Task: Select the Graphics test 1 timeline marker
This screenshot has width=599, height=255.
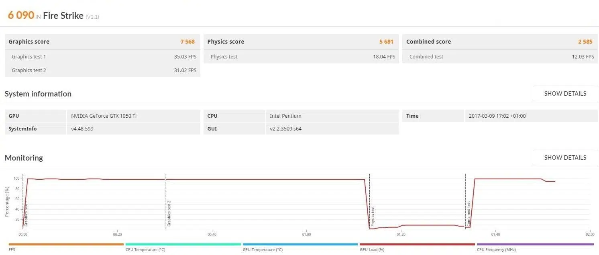Action: click(26, 215)
